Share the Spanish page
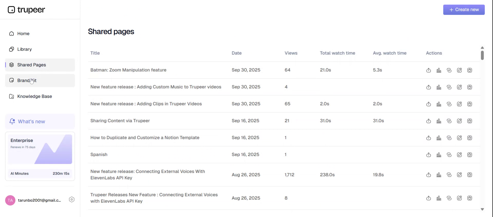 click(x=429, y=155)
